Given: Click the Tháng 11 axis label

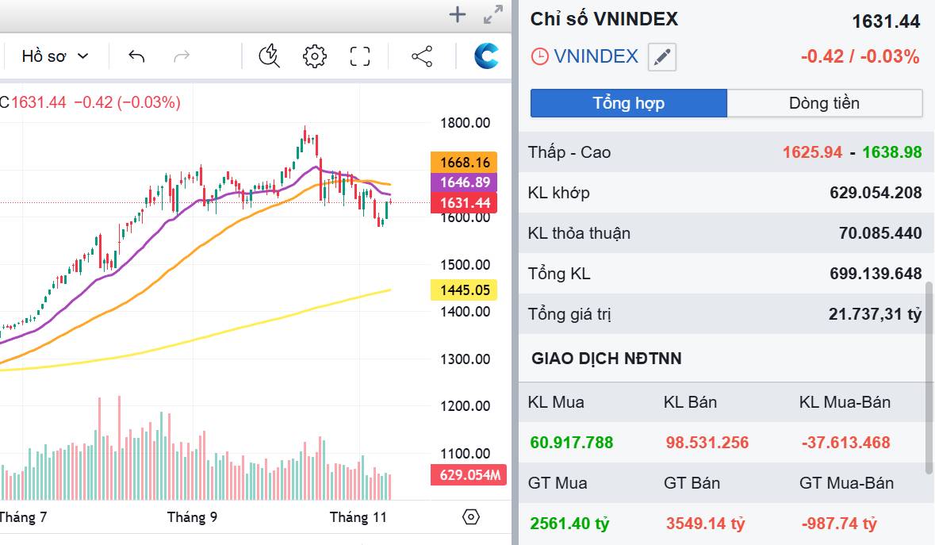Looking at the screenshot, I should coord(358,516).
